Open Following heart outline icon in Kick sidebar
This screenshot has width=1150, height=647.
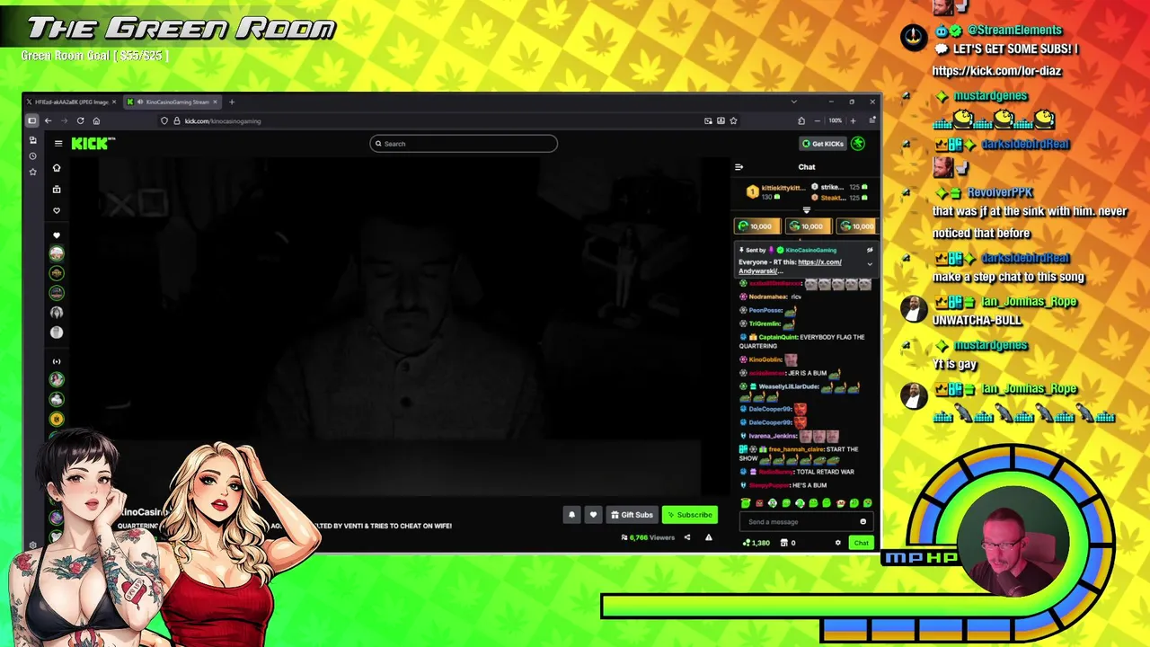tap(57, 211)
